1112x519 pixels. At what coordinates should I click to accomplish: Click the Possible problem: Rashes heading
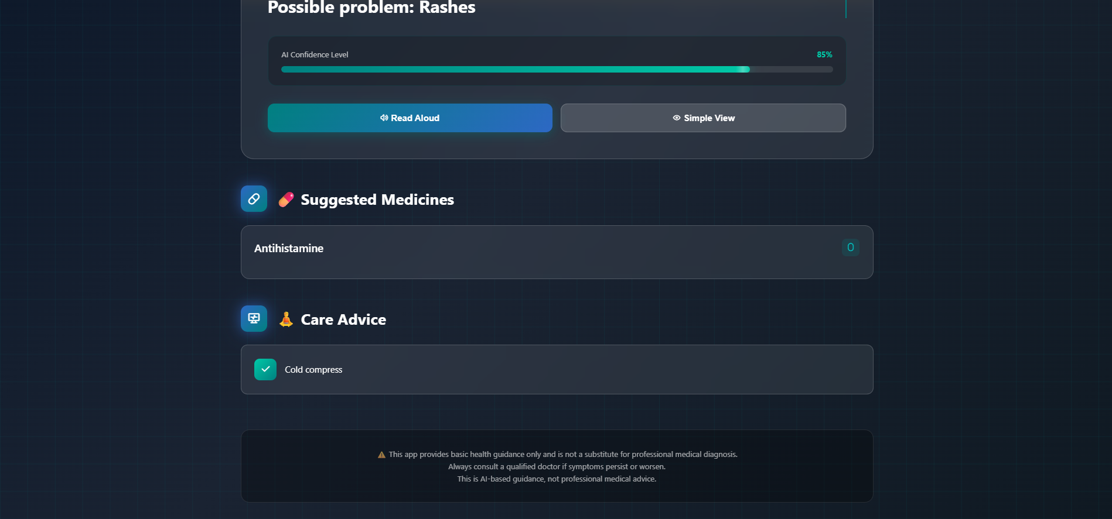coord(371,8)
